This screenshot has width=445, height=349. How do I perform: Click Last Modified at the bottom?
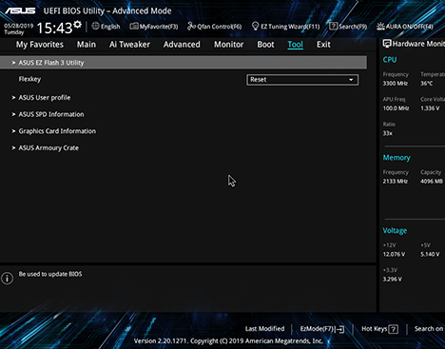point(264,329)
